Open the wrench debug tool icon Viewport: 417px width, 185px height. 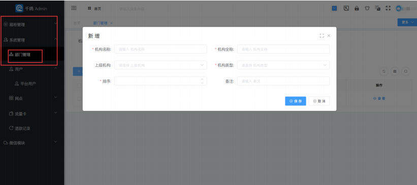coord(346,8)
